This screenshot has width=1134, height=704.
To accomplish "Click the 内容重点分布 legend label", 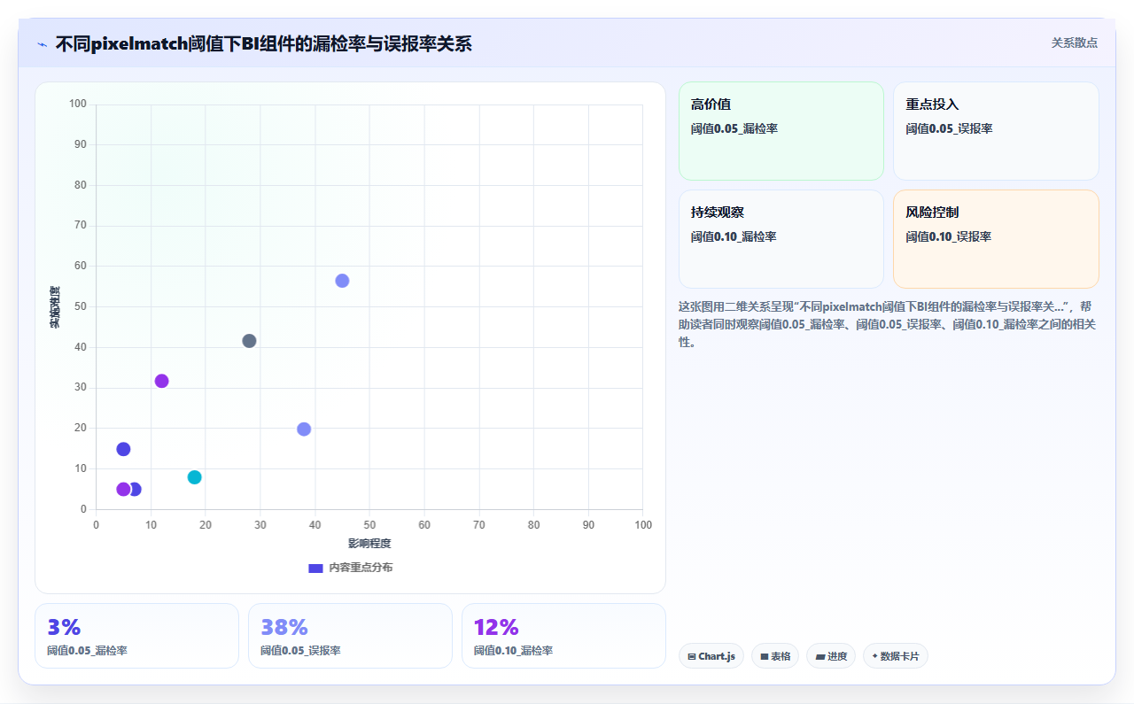I will pos(361,568).
